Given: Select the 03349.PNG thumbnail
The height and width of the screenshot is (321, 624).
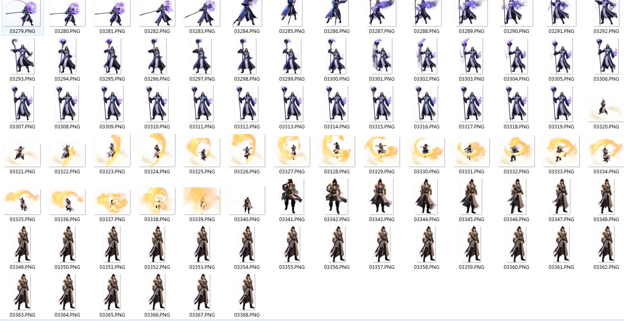Looking at the screenshot, I should pos(22,244).
